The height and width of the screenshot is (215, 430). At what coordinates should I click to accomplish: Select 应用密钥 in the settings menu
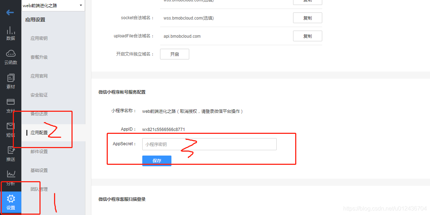point(39,38)
